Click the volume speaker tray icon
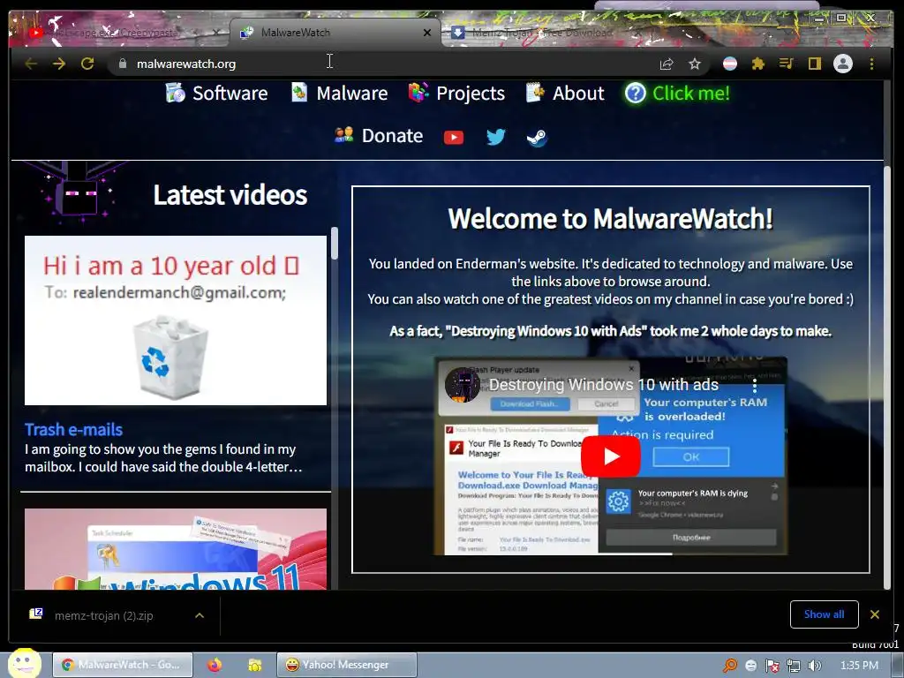904x678 pixels. point(814,666)
